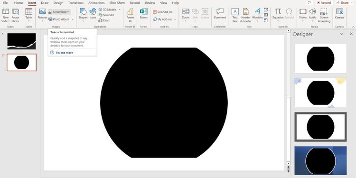Switch to the Draw tab

point(45,3)
